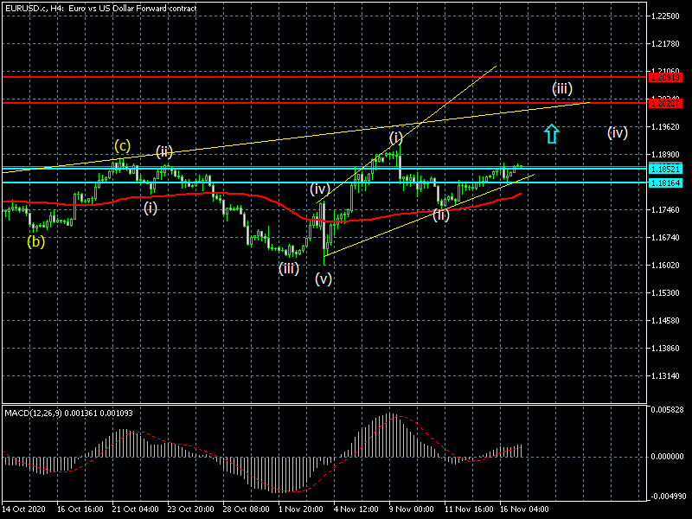692x519 pixels.
Task: Click the (ii) label under 11 Nov low
Action: [x=441, y=215]
